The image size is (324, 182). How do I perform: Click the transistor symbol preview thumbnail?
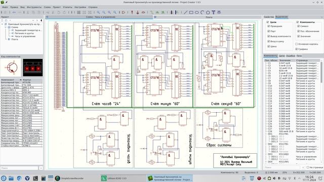coord(11,68)
